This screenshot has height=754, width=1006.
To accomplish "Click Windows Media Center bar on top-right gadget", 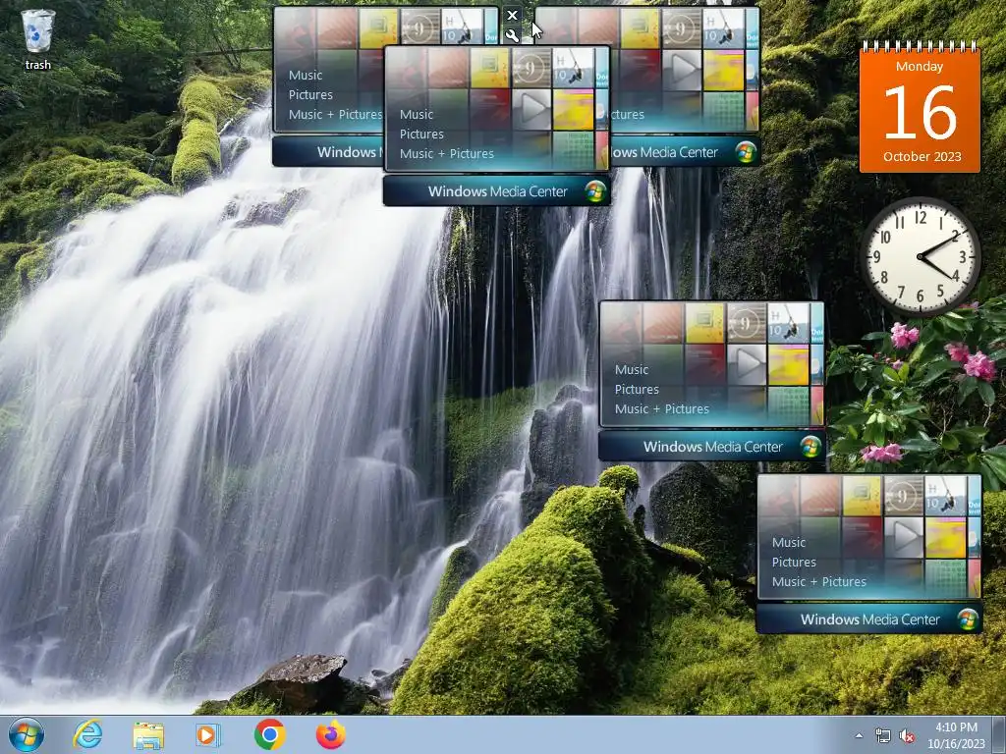I will point(685,152).
